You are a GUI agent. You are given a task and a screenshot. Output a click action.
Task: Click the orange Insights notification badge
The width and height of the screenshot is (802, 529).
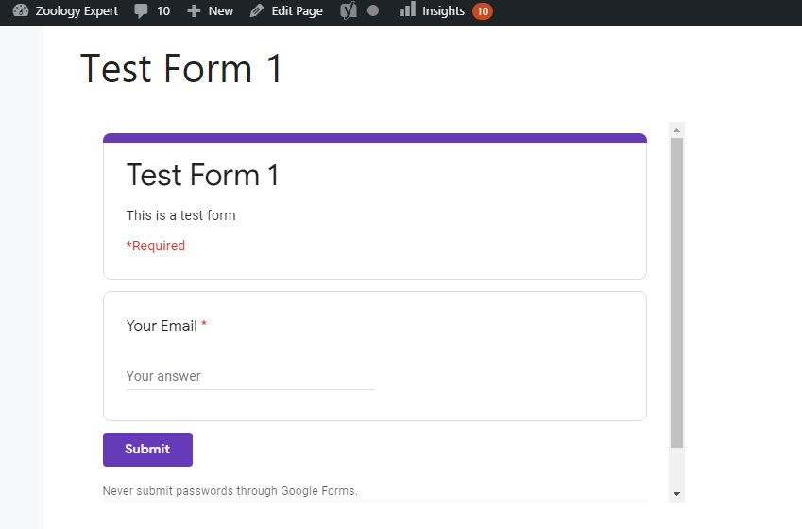[x=483, y=11]
